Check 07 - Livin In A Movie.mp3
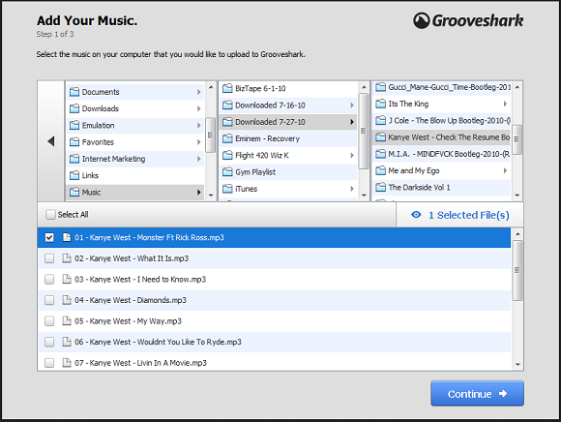 tap(49, 363)
